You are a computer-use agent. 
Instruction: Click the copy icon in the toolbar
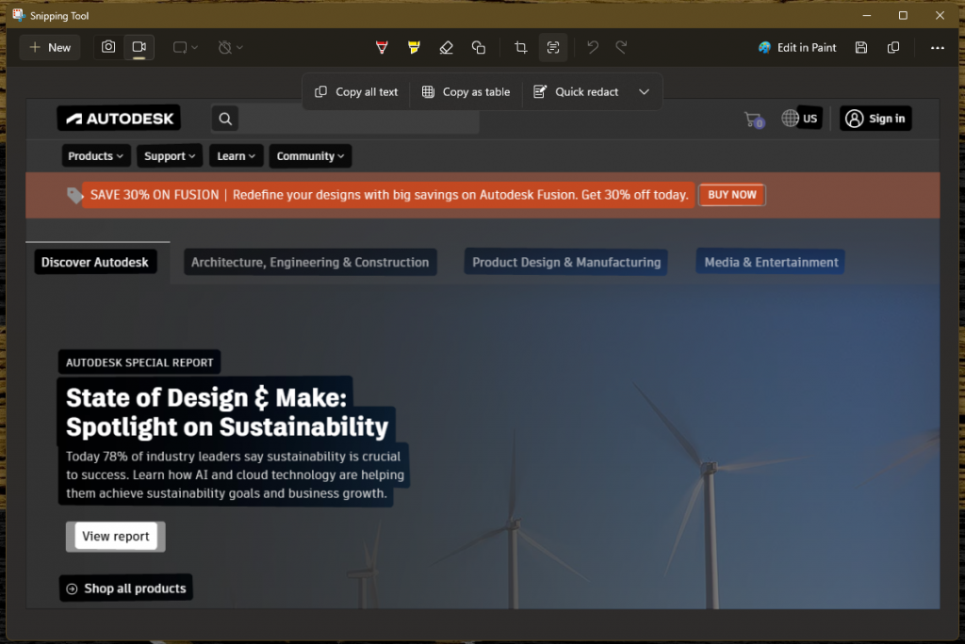893,47
